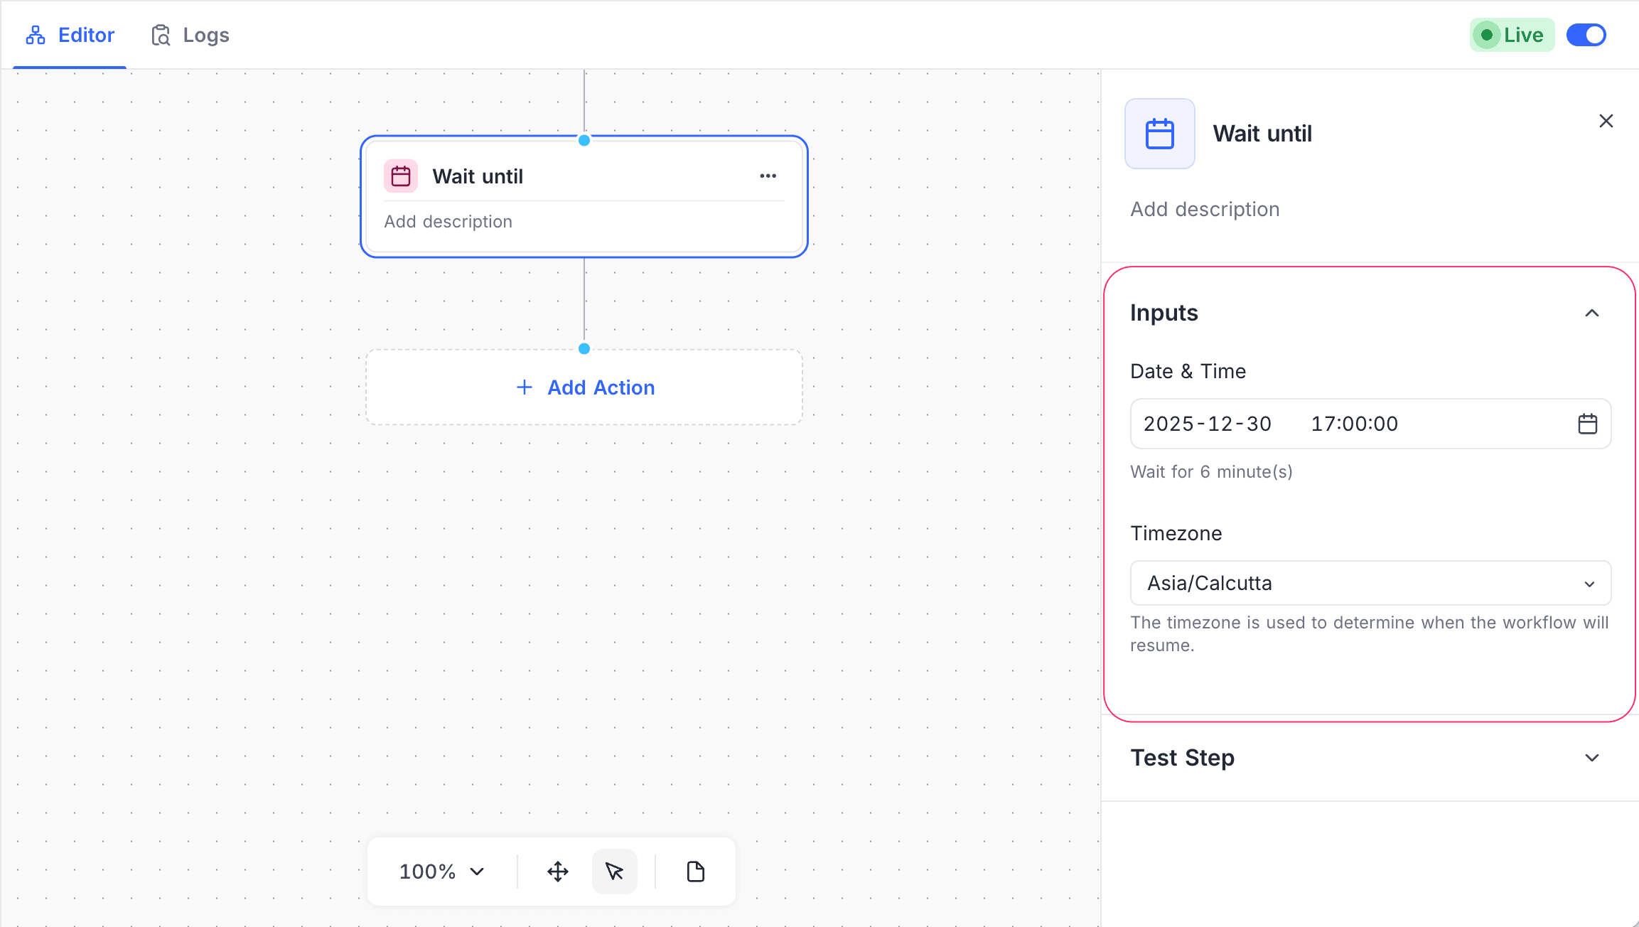
Task: Collapse the Inputs section
Action: (1591, 313)
